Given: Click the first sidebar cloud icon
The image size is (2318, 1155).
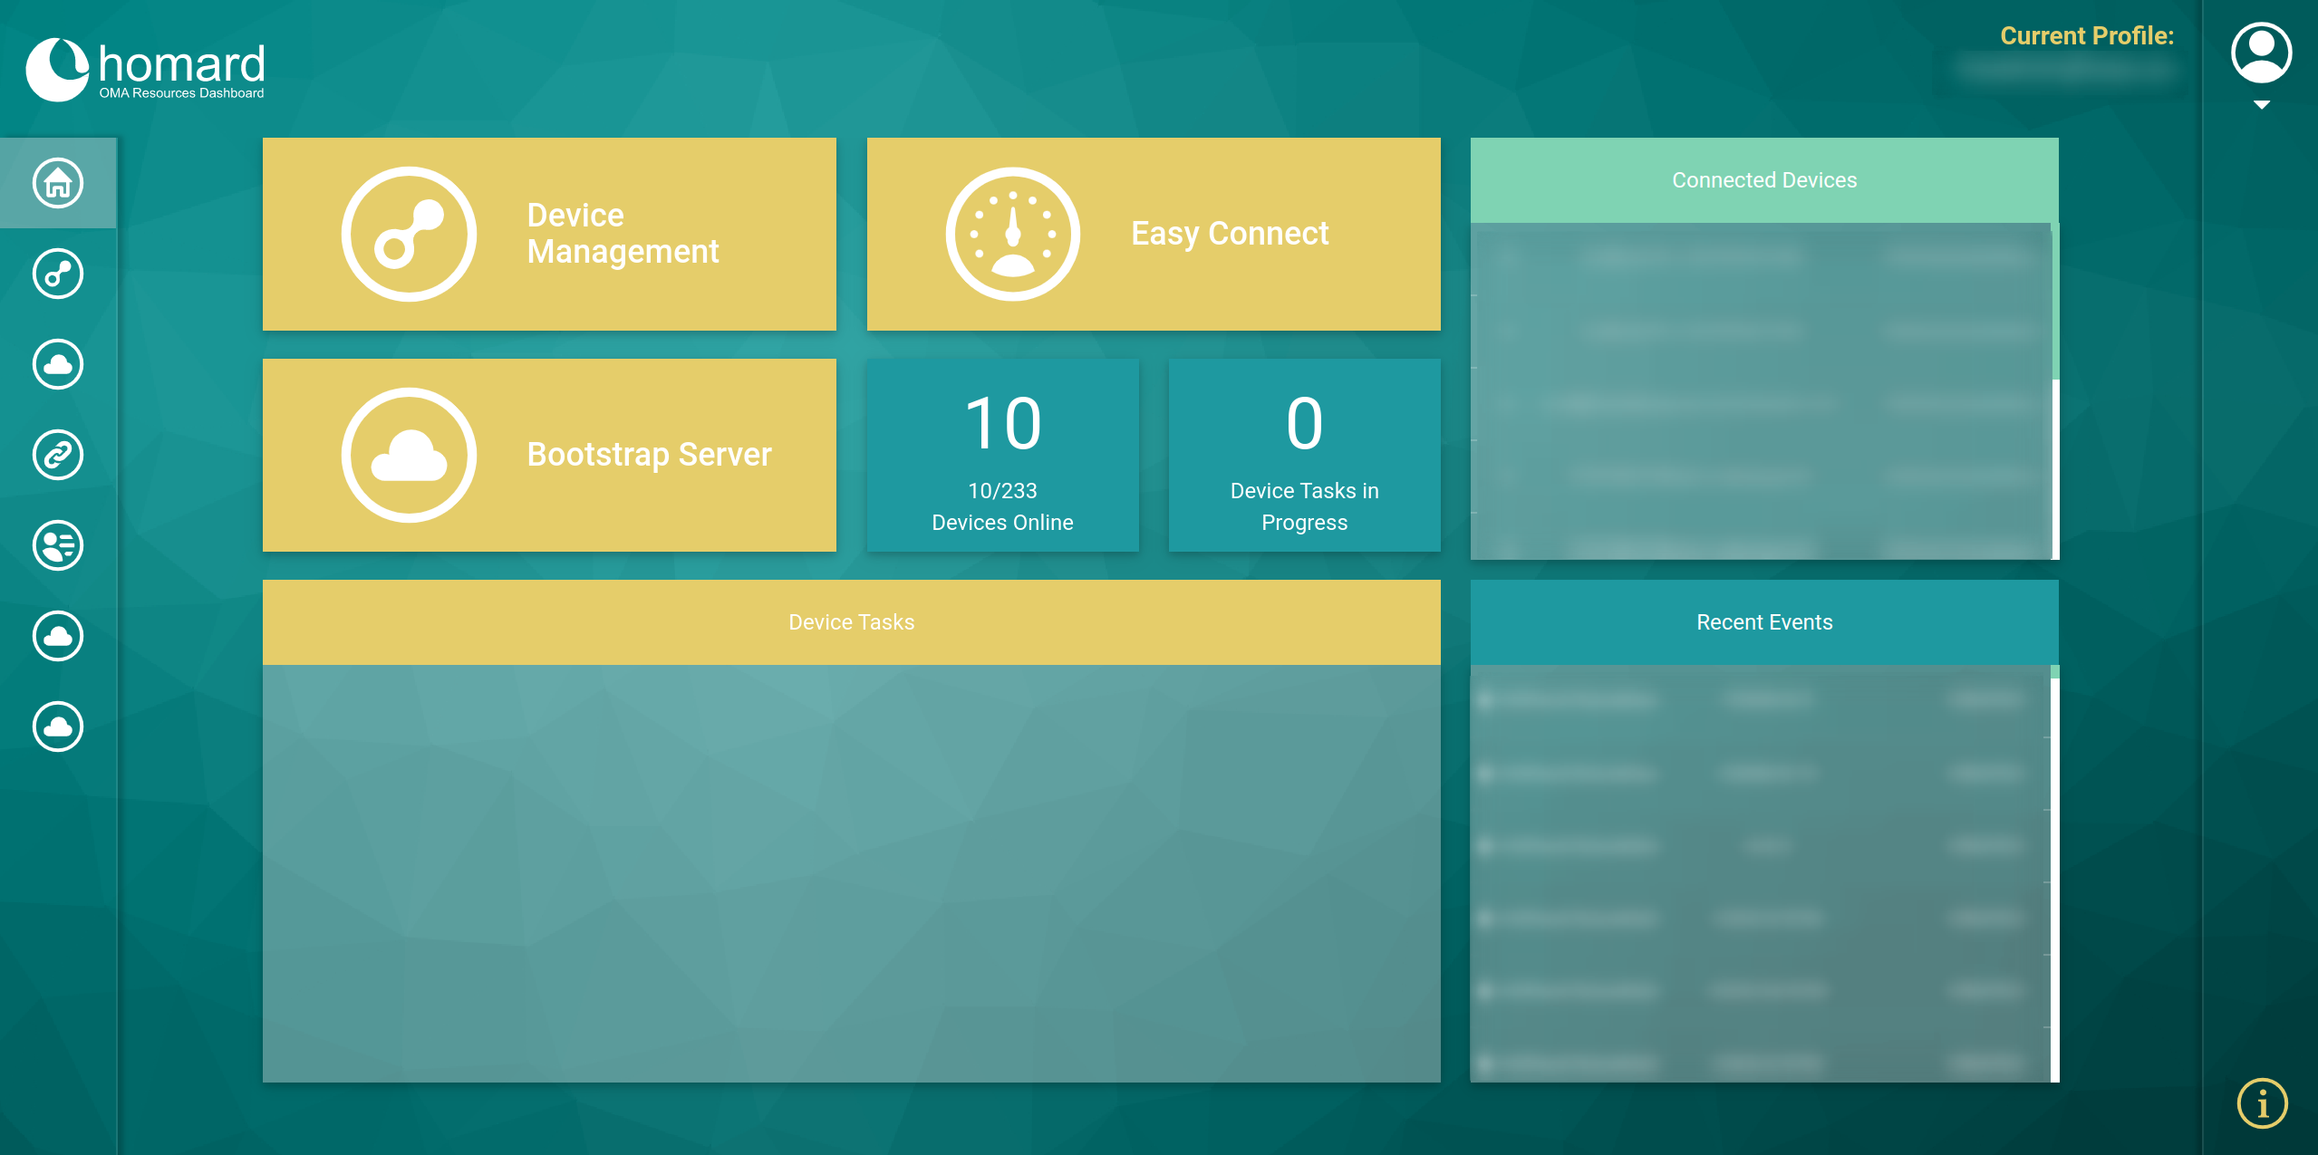Looking at the screenshot, I should 58,364.
